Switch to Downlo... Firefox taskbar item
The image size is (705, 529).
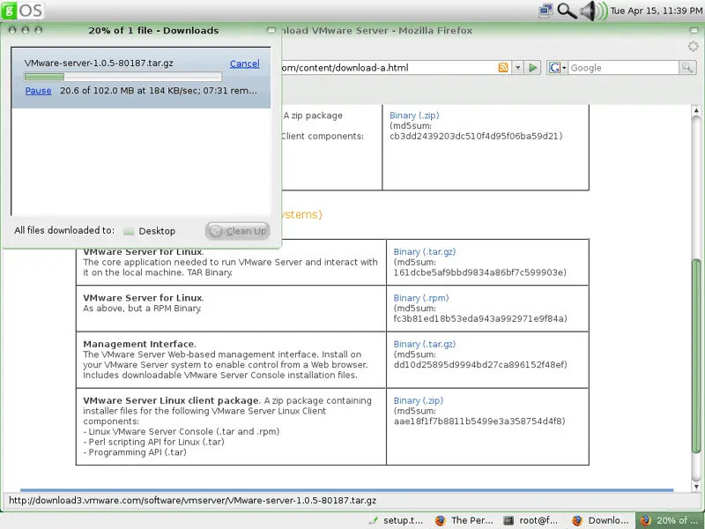pos(600,520)
